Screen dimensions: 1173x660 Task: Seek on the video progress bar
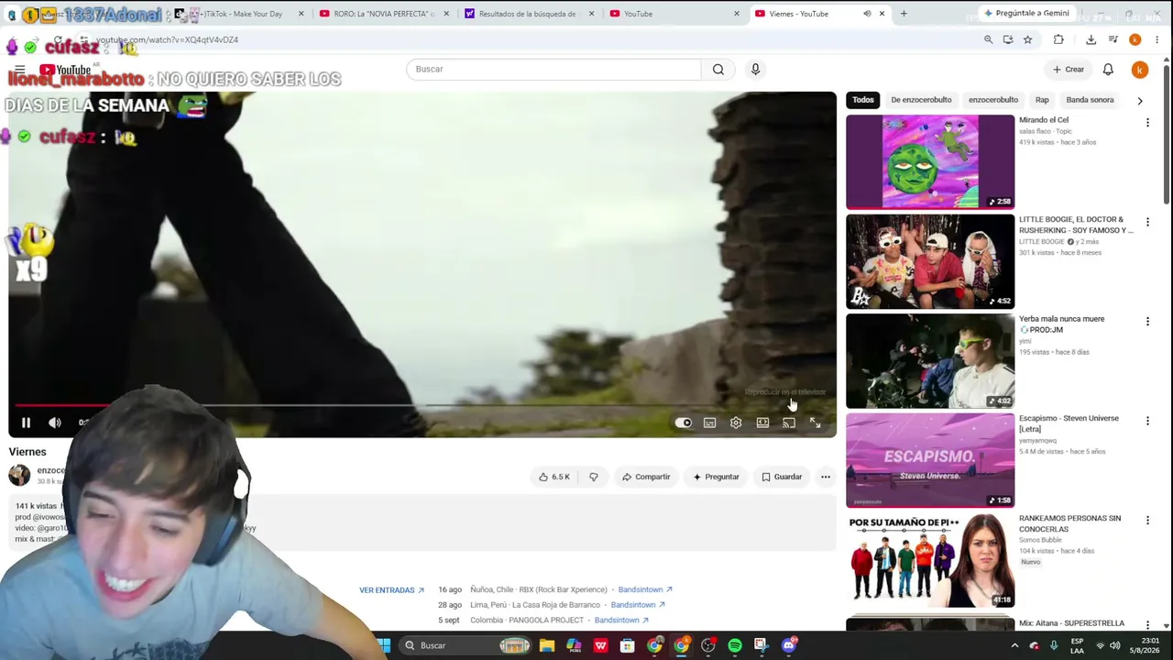422,404
